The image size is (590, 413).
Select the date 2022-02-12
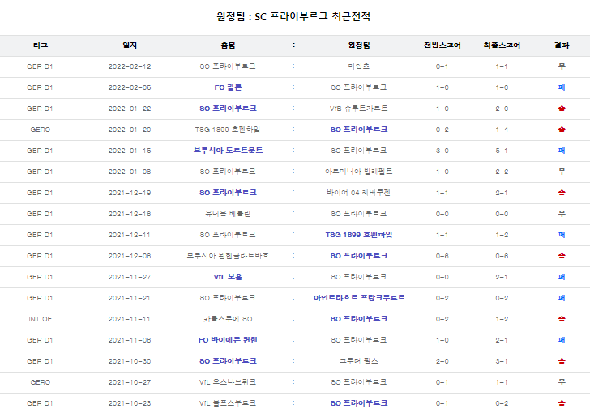[130, 66]
